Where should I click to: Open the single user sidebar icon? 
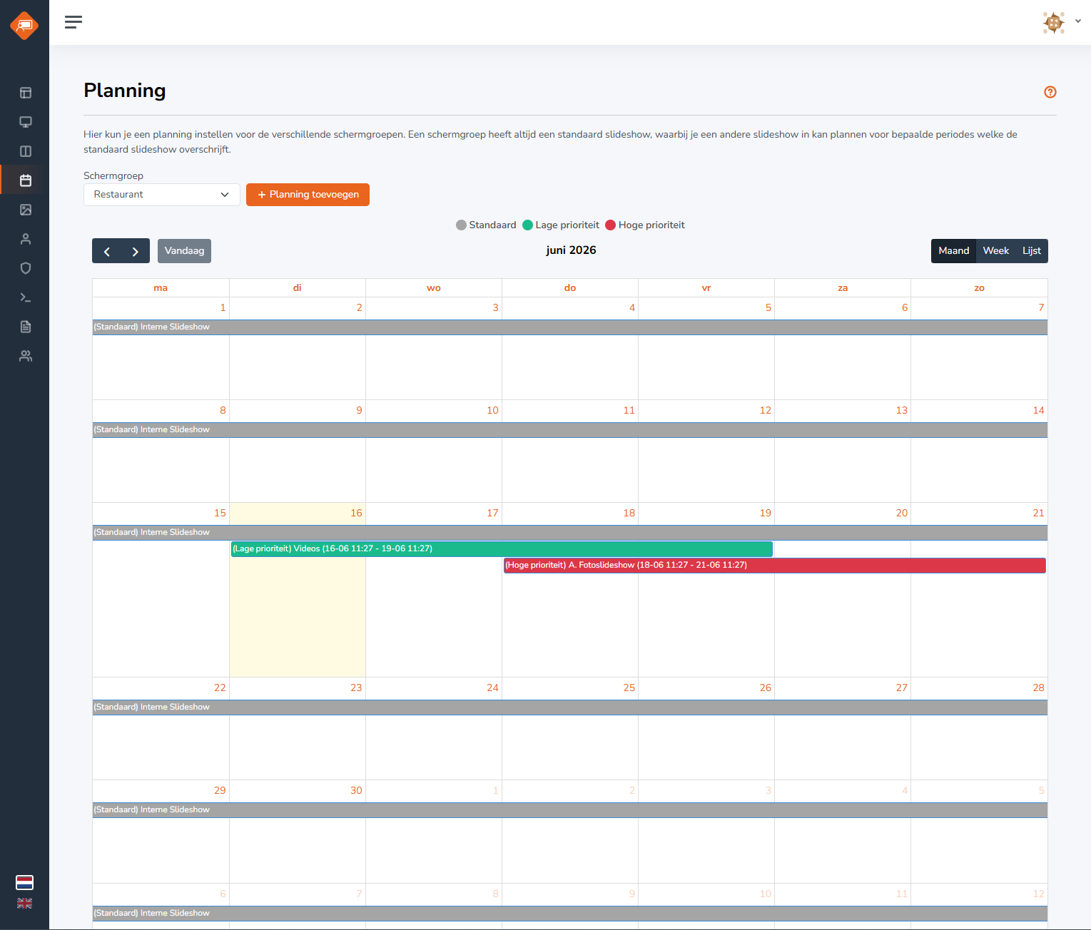26,239
